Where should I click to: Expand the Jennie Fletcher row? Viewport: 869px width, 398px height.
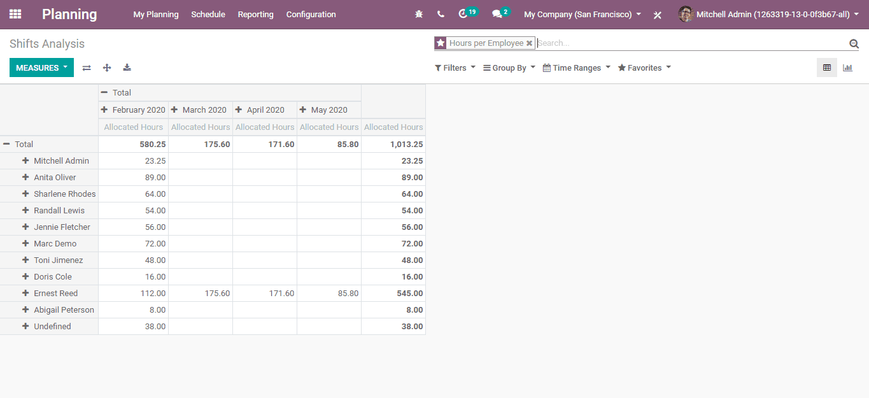49,227
